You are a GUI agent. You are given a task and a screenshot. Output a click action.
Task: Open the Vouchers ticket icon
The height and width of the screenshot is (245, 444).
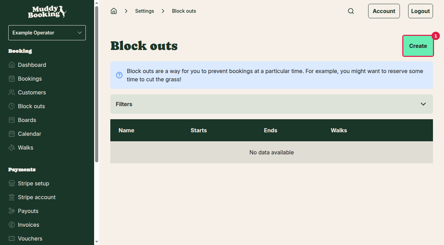11,238
